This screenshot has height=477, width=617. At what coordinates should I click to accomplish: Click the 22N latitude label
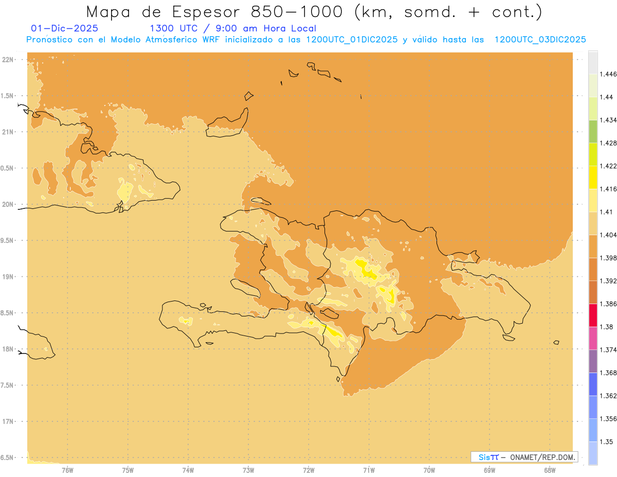coord(9,60)
